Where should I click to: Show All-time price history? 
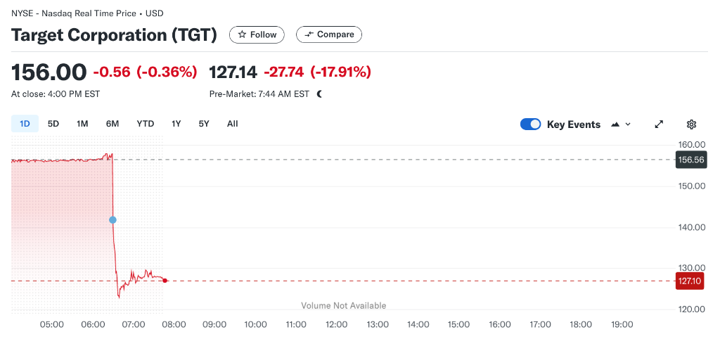tap(232, 124)
